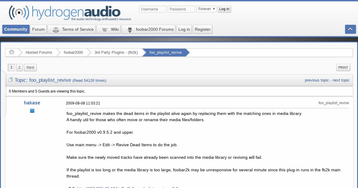Submit login with the top Log in button

click(224, 9)
